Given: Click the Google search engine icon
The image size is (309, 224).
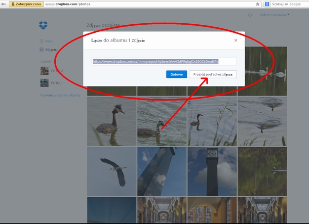Looking at the screenshot, I should [x=267, y=4].
